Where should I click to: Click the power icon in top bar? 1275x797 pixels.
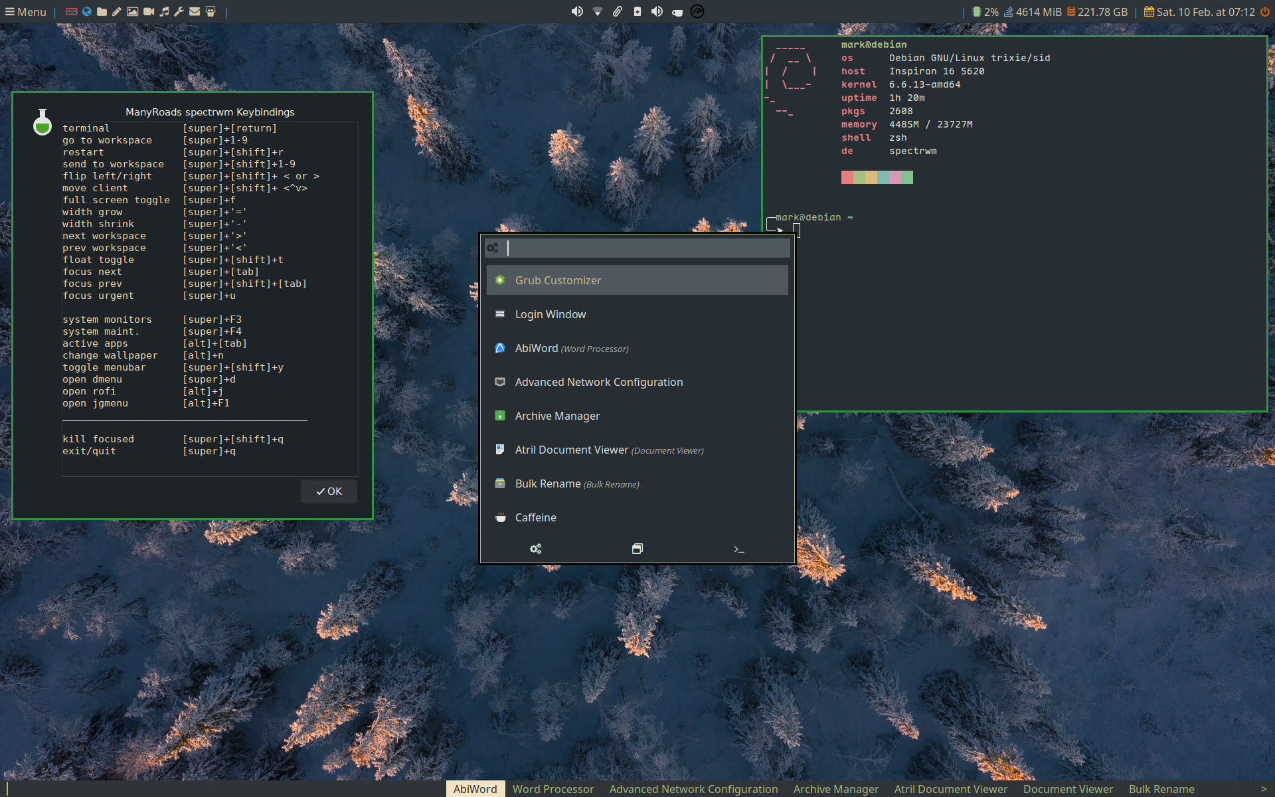click(x=1265, y=11)
